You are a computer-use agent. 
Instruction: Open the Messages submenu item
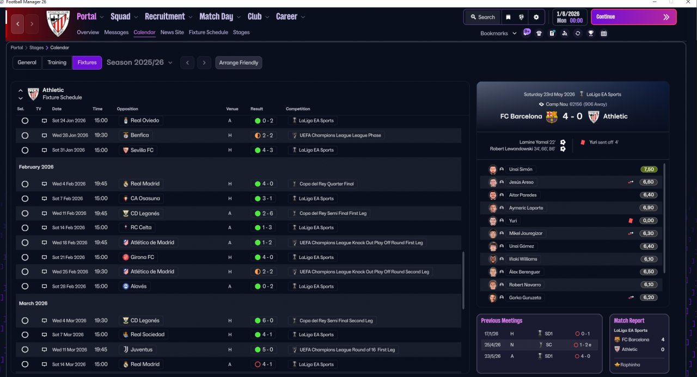coord(116,32)
